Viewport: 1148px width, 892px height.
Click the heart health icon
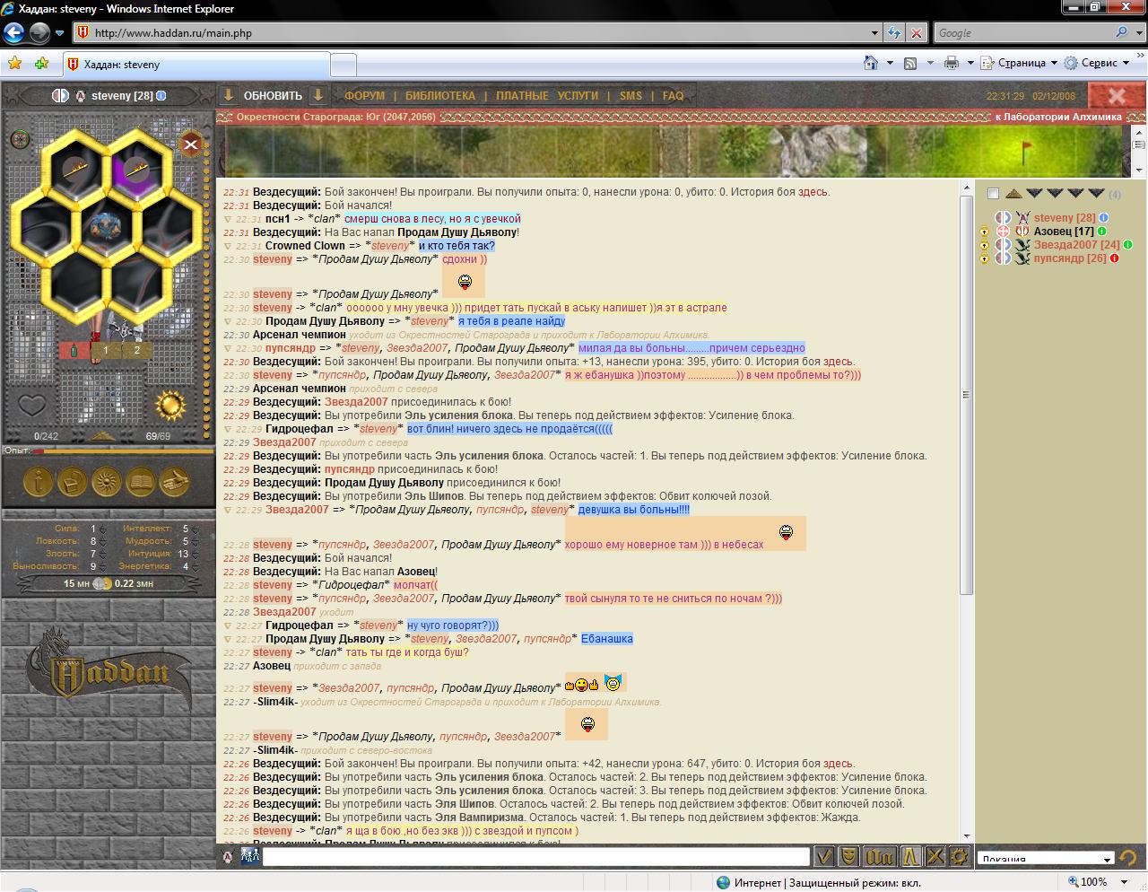(31, 405)
